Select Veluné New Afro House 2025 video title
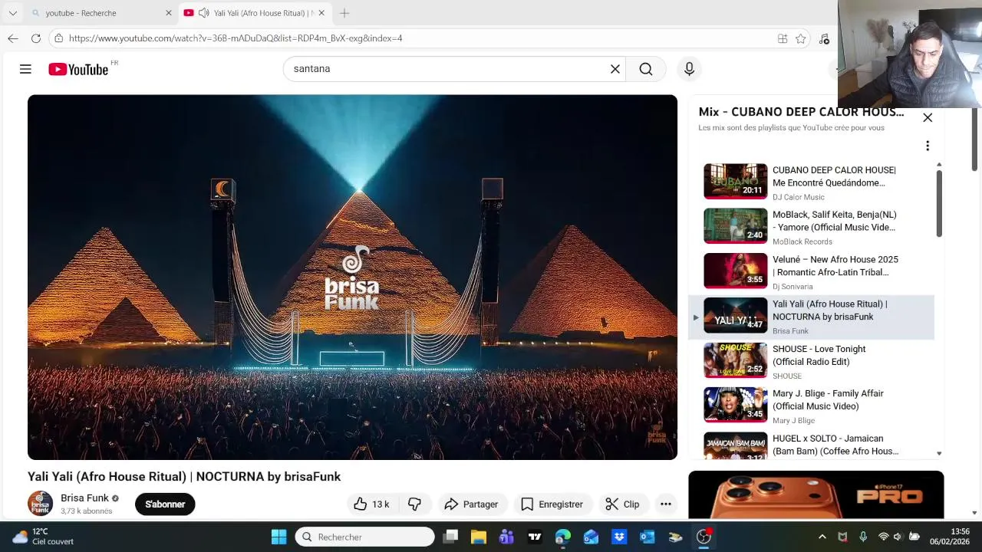 (x=835, y=266)
